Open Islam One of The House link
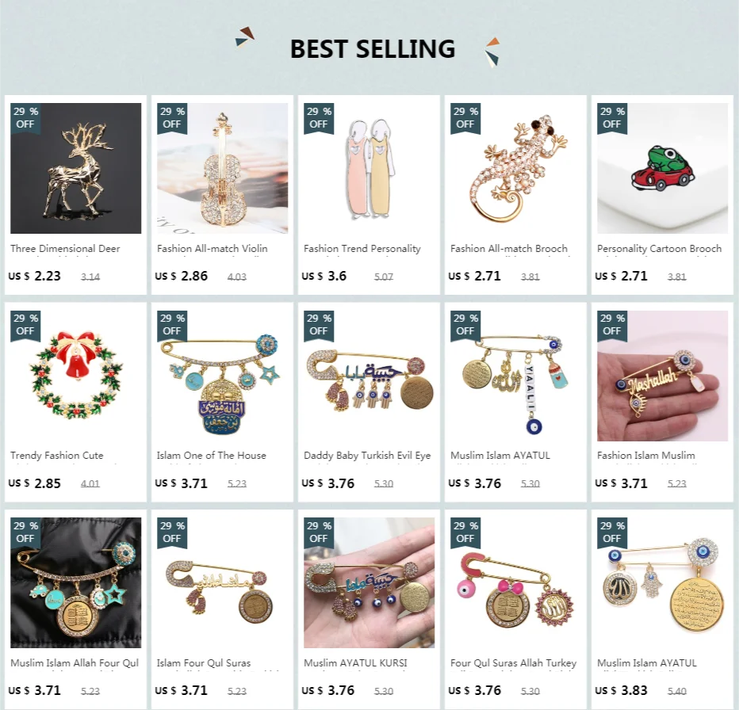Viewport: 739px width, 710px height. click(212, 456)
